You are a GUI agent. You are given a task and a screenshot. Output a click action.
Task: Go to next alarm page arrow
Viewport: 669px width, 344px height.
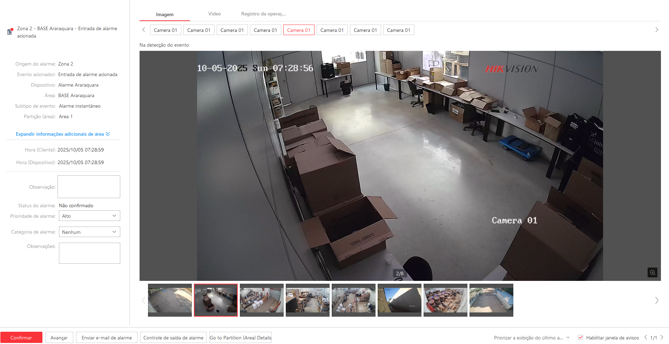[x=662, y=337]
